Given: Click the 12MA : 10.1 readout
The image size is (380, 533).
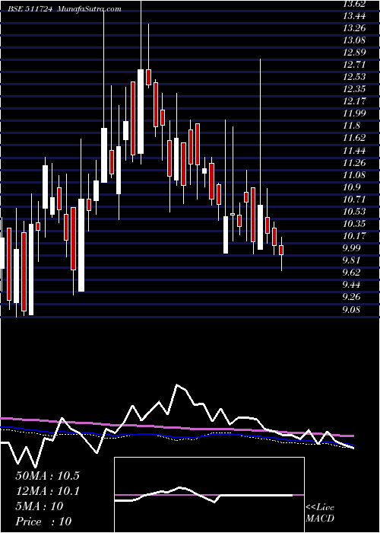Looking at the screenshot, I should pos(47,491).
